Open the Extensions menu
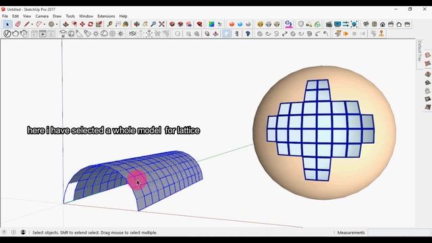Image resolution: width=432 pixels, height=243 pixels. pos(106,16)
